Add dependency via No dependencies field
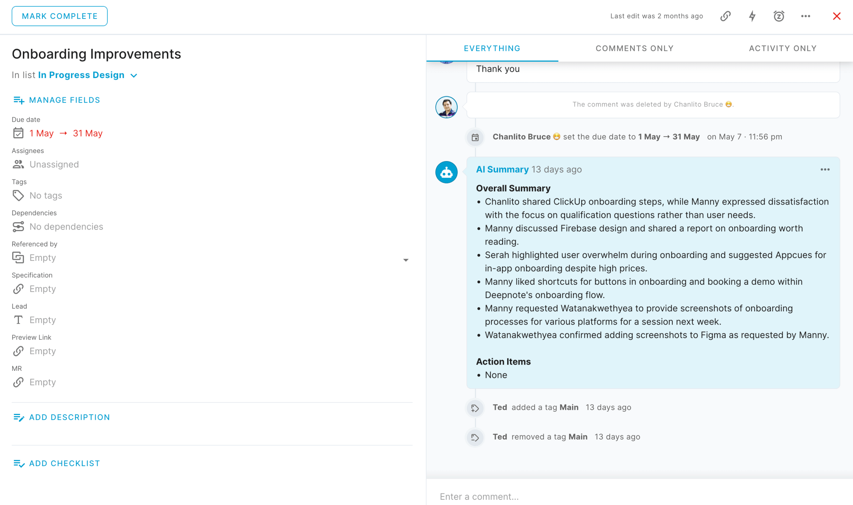The width and height of the screenshot is (853, 505). tap(66, 227)
